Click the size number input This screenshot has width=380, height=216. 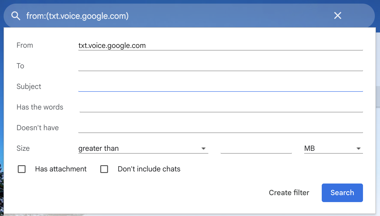tap(256, 148)
